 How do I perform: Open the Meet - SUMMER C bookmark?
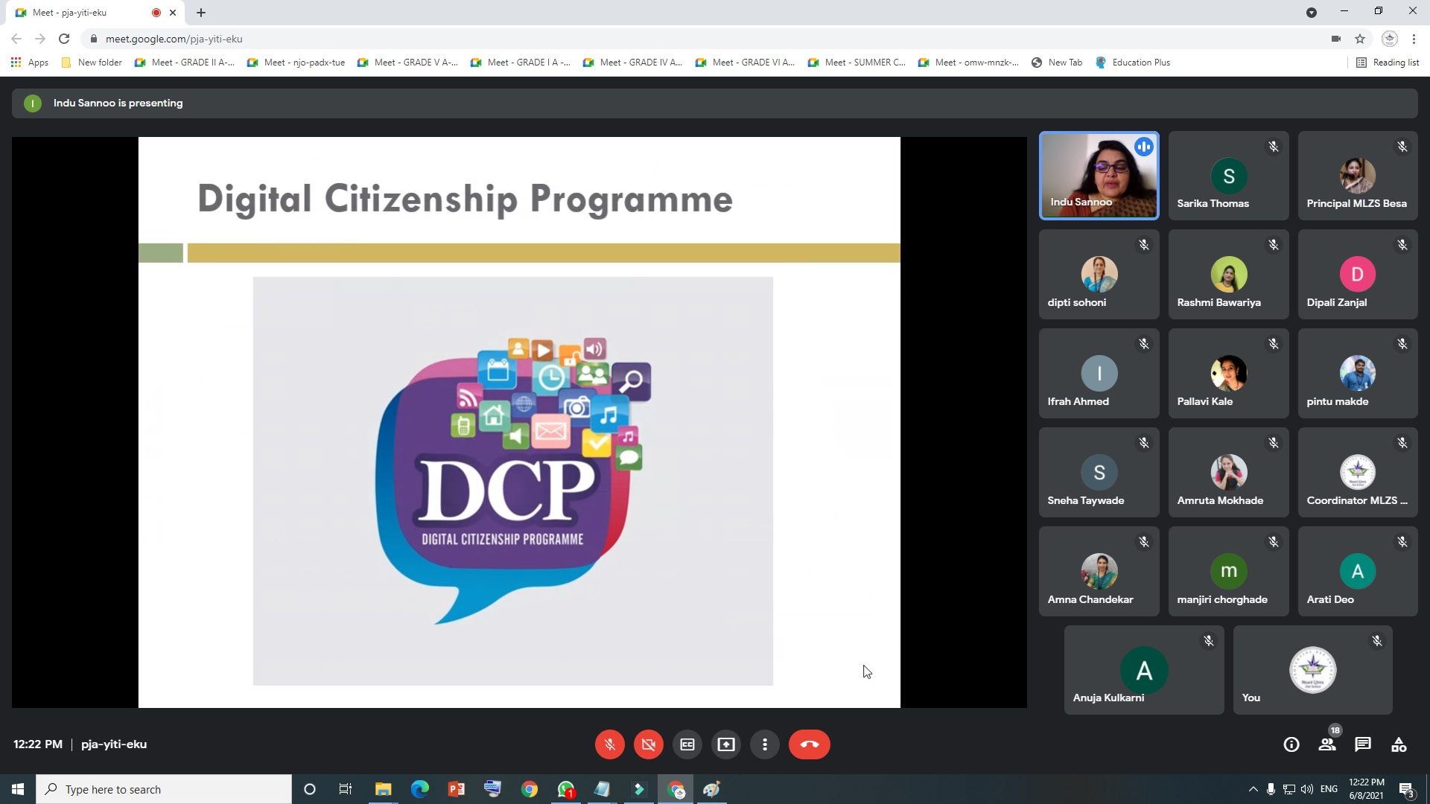tap(857, 63)
